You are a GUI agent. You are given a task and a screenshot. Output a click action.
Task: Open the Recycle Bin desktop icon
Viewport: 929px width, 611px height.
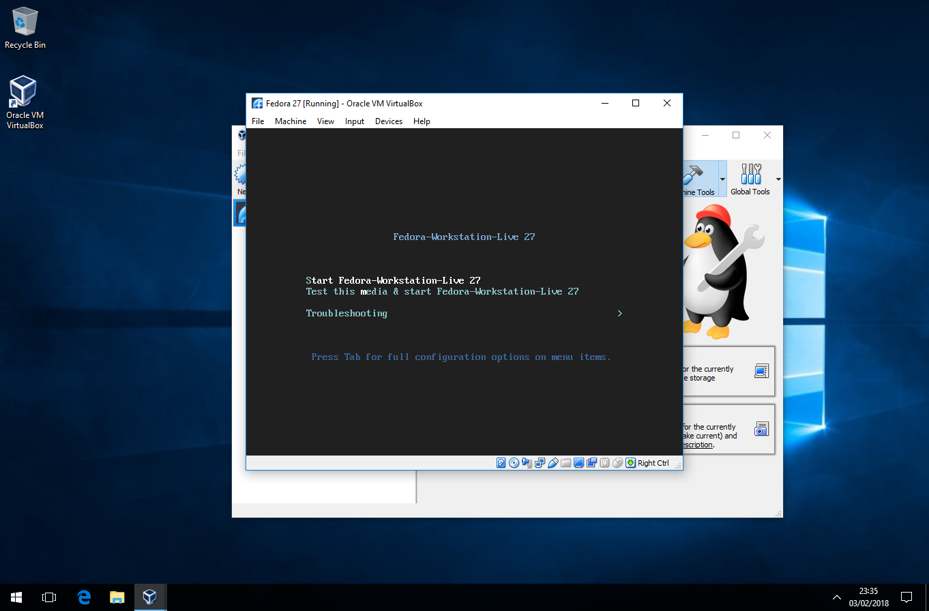[x=25, y=28]
